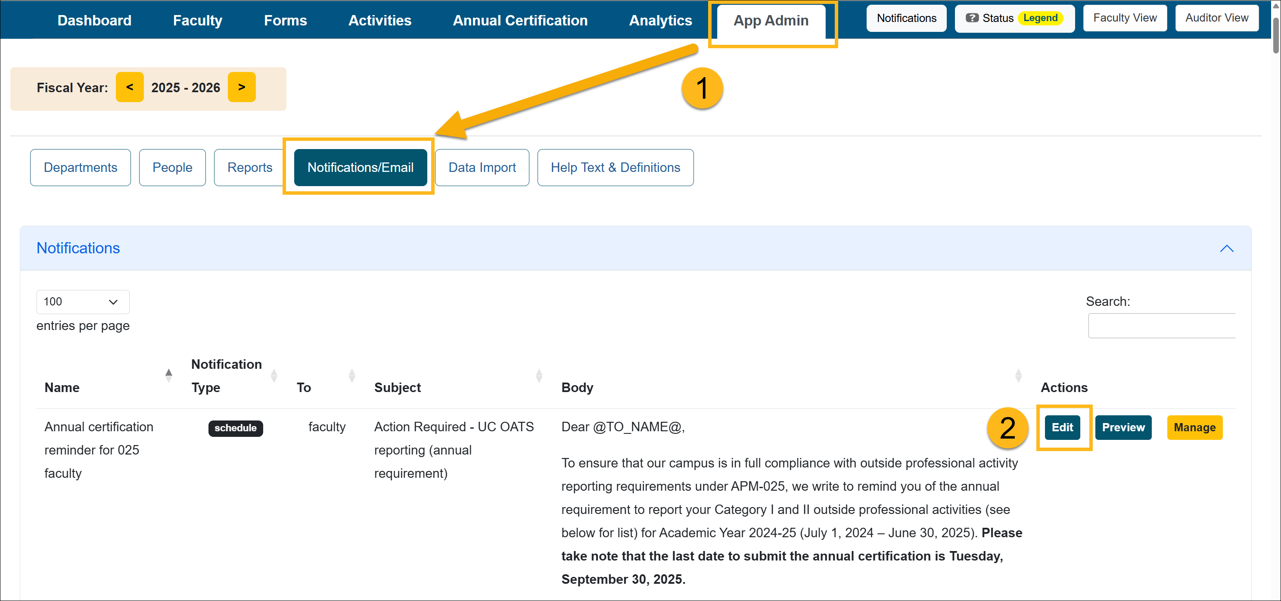Collapse the Notifications panel chevron
The width and height of the screenshot is (1281, 601).
1226,248
